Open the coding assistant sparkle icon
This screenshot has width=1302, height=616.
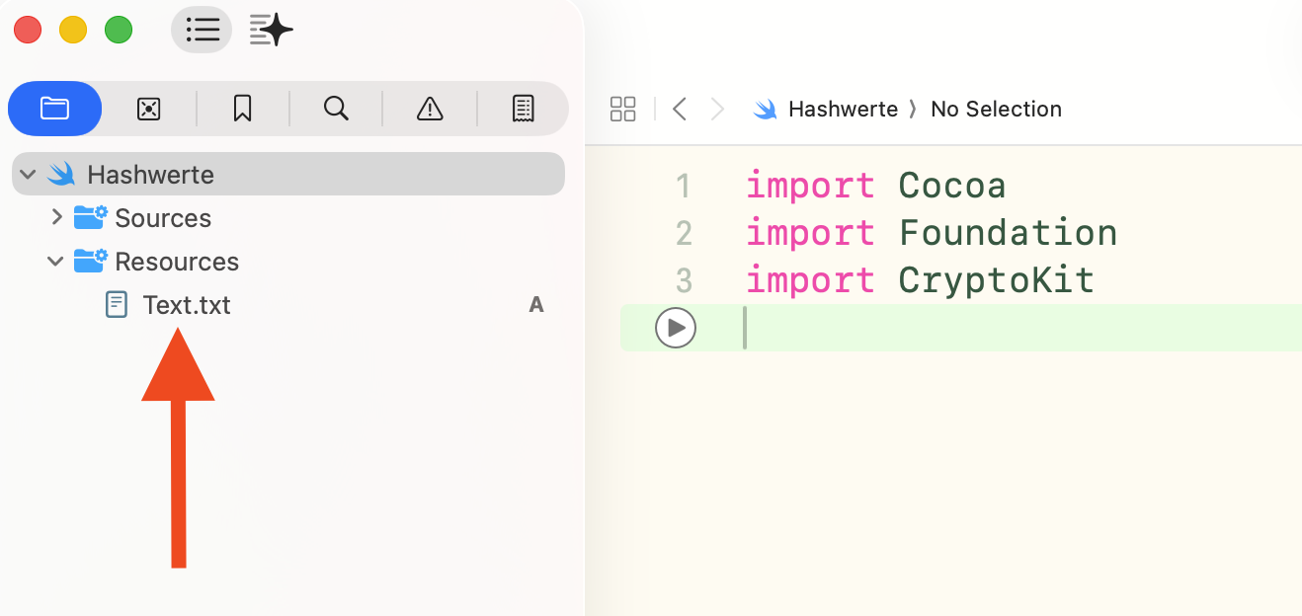point(272,31)
